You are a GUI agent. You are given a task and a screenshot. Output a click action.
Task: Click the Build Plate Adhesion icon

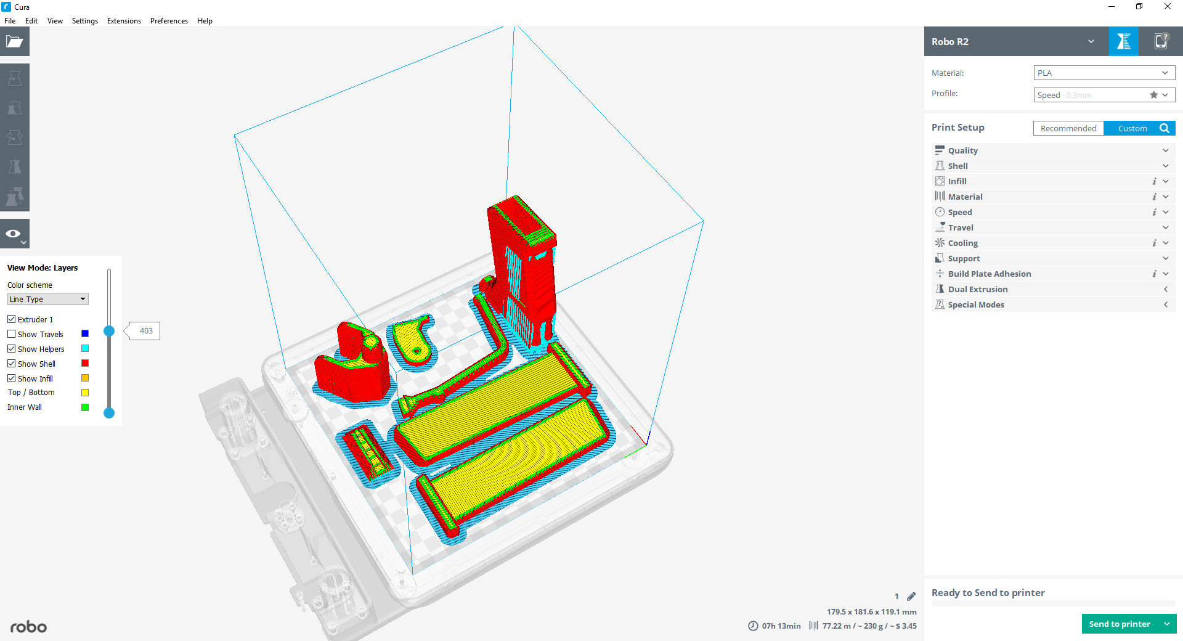940,274
